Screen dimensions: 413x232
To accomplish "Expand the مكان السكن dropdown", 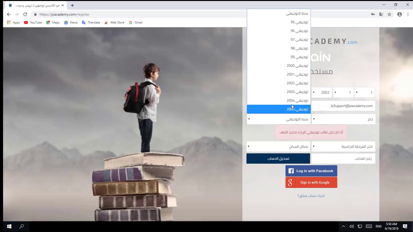I will [278, 147].
